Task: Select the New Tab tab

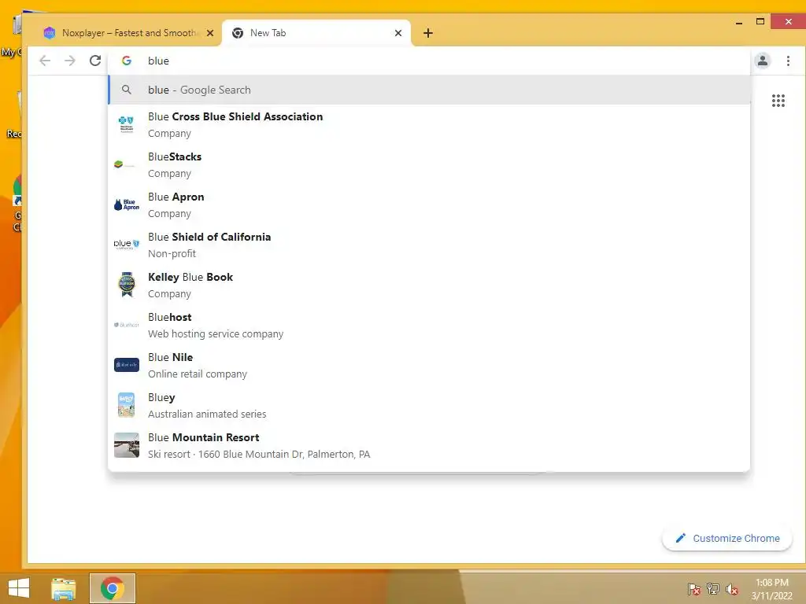Action: click(316, 33)
